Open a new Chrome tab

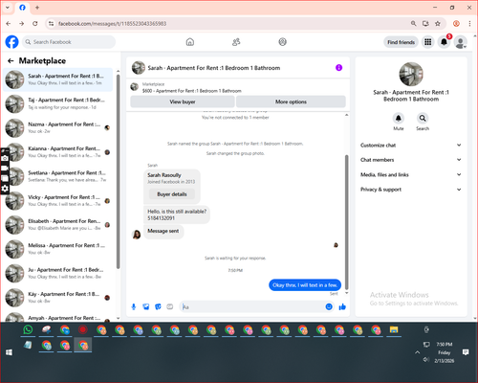click(37, 8)
